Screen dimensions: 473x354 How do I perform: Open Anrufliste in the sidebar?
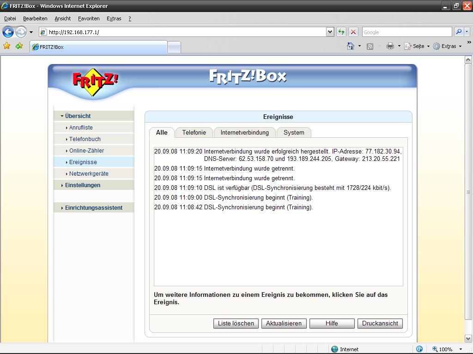point(93,128)
